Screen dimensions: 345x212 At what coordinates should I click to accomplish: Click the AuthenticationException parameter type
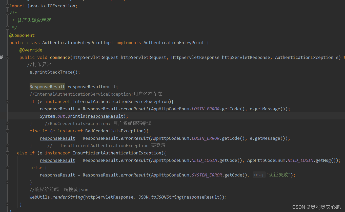click(304, 57)
